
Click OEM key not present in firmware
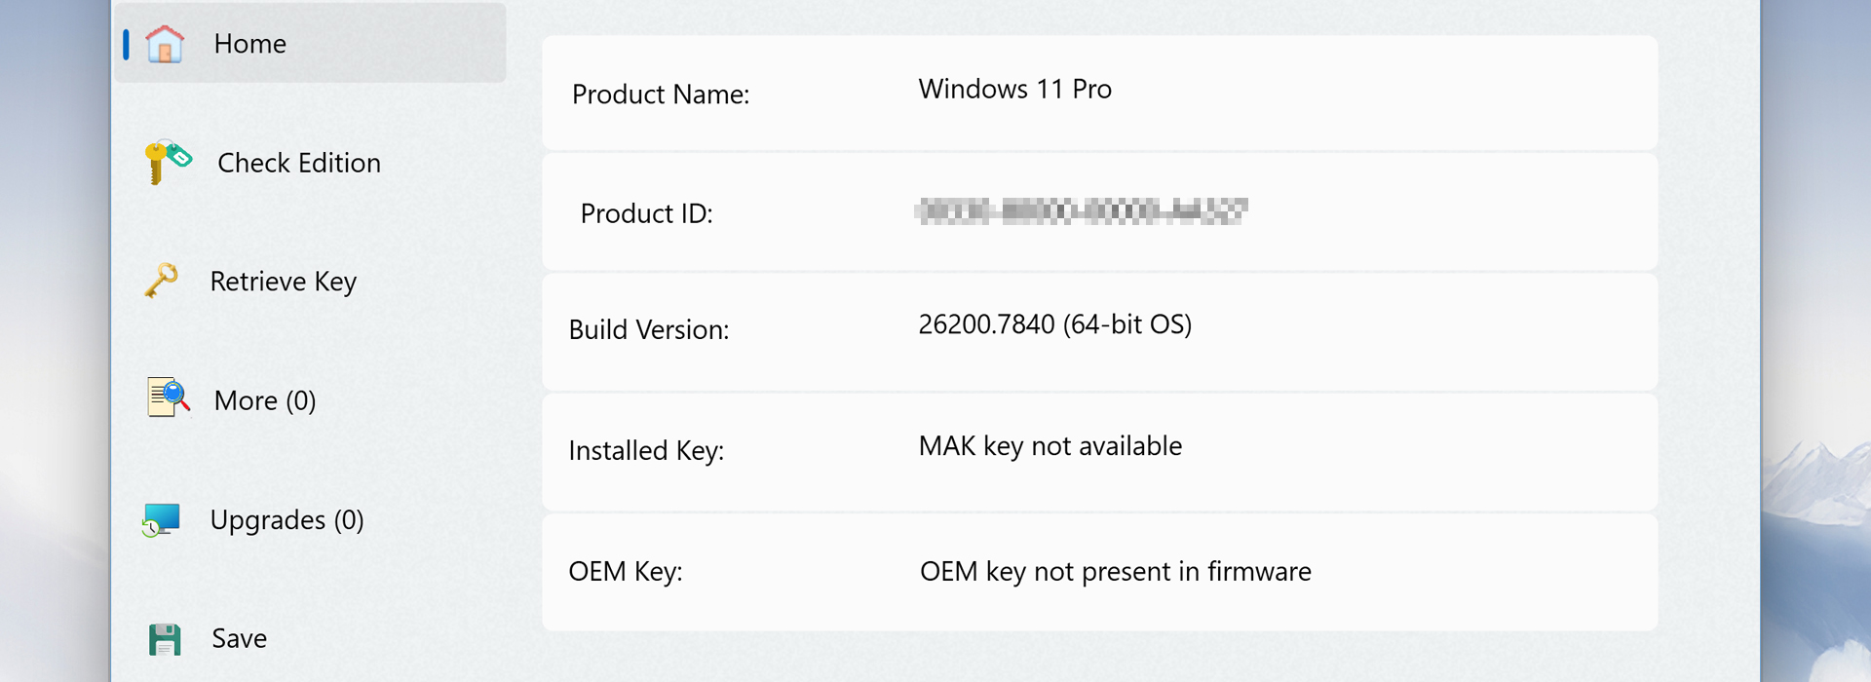click(1116, 572)
